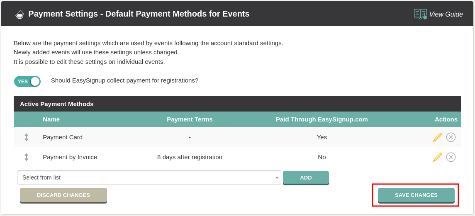
Task: Click the dropdown chevron arrow
Action: tap(277, 177)
